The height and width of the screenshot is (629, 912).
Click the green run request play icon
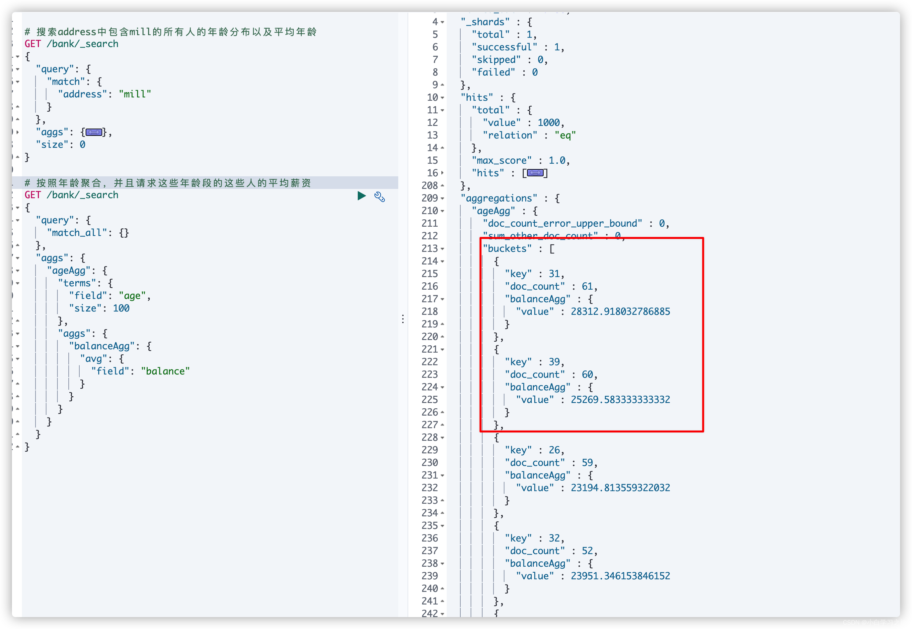[x=361, y=196]
